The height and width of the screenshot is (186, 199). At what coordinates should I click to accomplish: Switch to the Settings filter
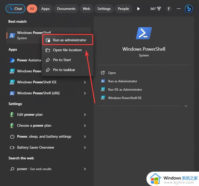point(104,9)
